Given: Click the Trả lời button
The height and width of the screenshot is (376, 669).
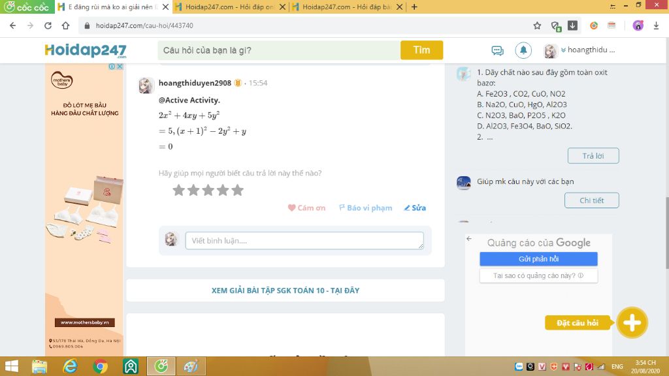Looking at the screenshot, I should pos(593,155).
